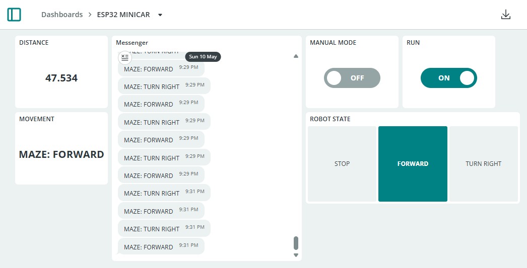Click the Messenger scroll up arrow
527x268 pixels.
click(296, 56)
